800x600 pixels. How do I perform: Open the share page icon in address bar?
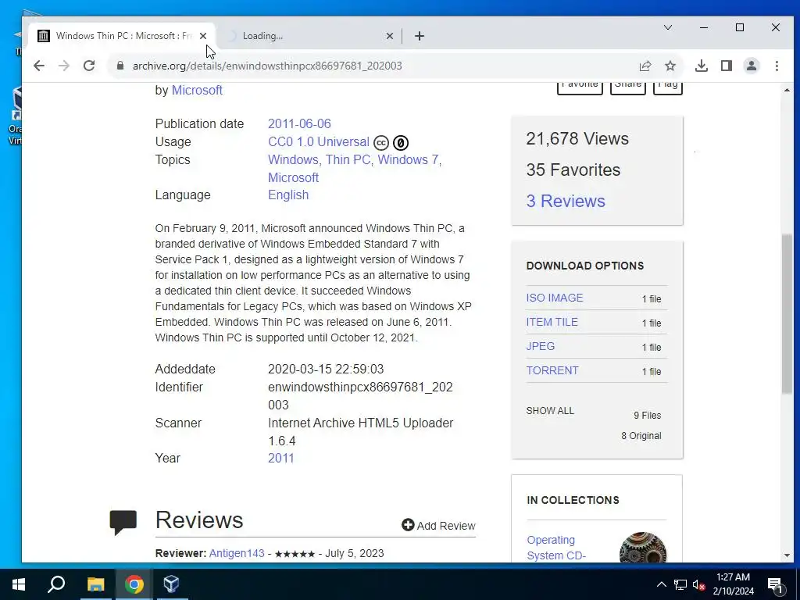[x=645, y=66]
